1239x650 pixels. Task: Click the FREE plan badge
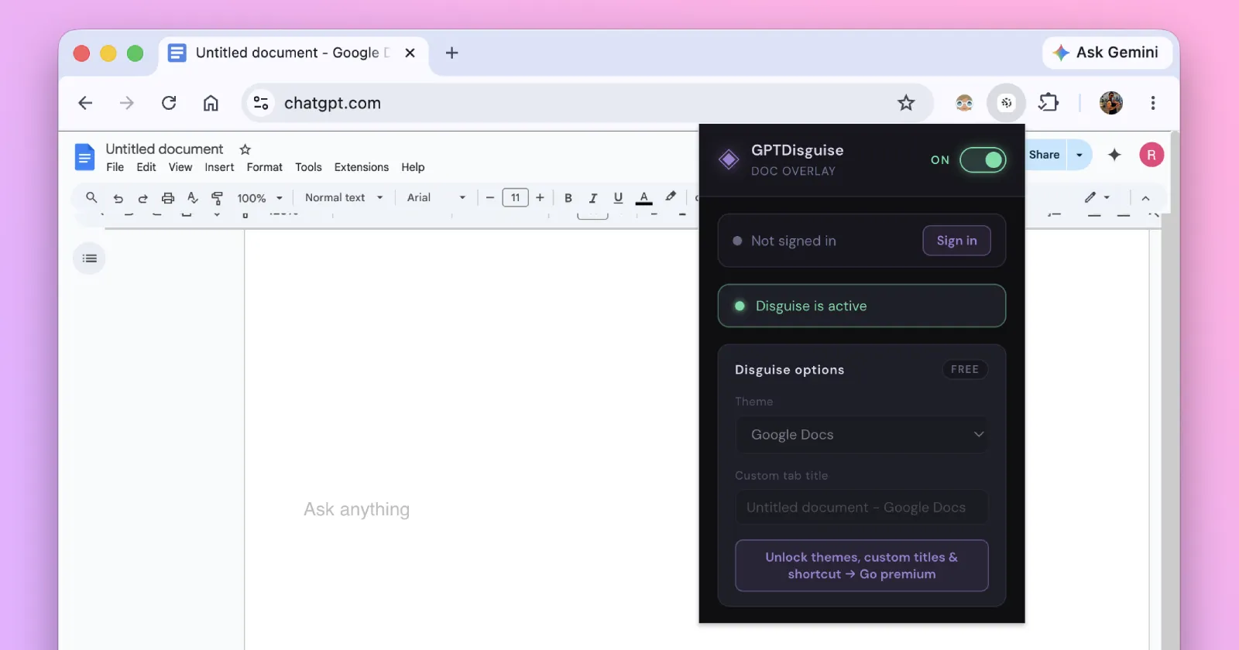965,369
